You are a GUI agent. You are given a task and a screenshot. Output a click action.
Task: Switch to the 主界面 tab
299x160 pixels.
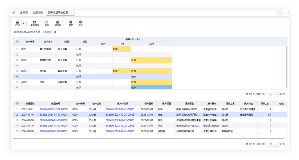point(24,13)
